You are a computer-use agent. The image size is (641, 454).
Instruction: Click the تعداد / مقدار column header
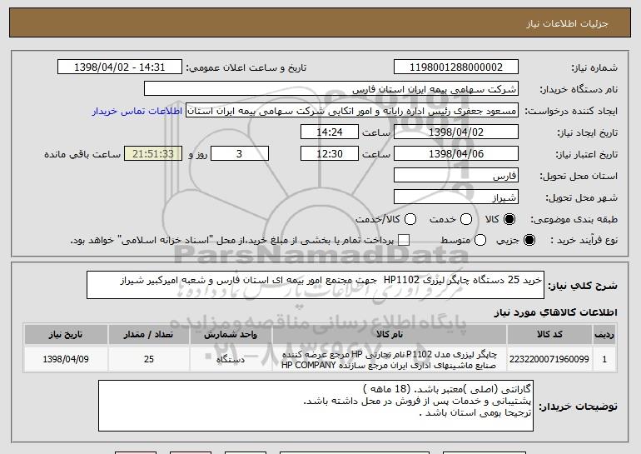149,335
